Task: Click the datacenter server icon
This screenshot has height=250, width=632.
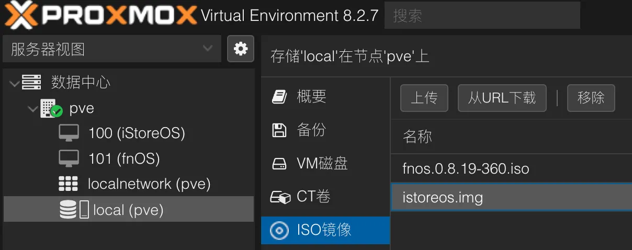Action: 31,82
